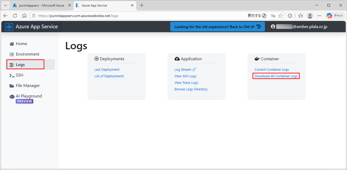Expand the tab list chevron button
This screenshot has width=347, height=170.
[5, 5]
